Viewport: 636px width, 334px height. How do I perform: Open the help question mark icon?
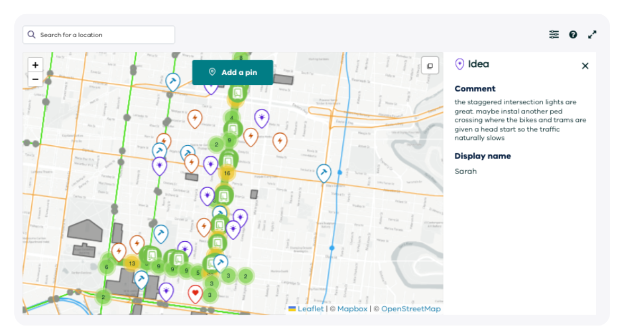(x=573, y=34)
